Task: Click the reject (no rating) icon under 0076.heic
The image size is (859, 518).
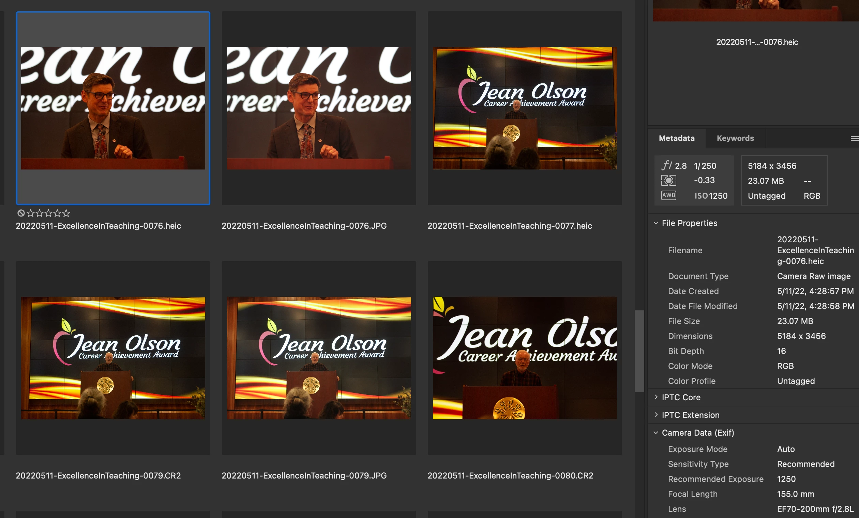Action: tap(21, 213)
